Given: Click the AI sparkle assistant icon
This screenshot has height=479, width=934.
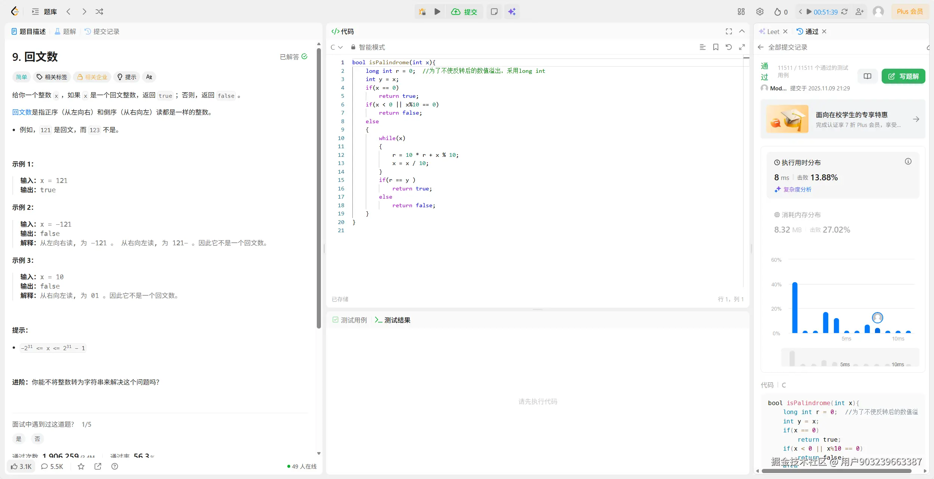Looking at the screenshot, I should coord(512,12).
